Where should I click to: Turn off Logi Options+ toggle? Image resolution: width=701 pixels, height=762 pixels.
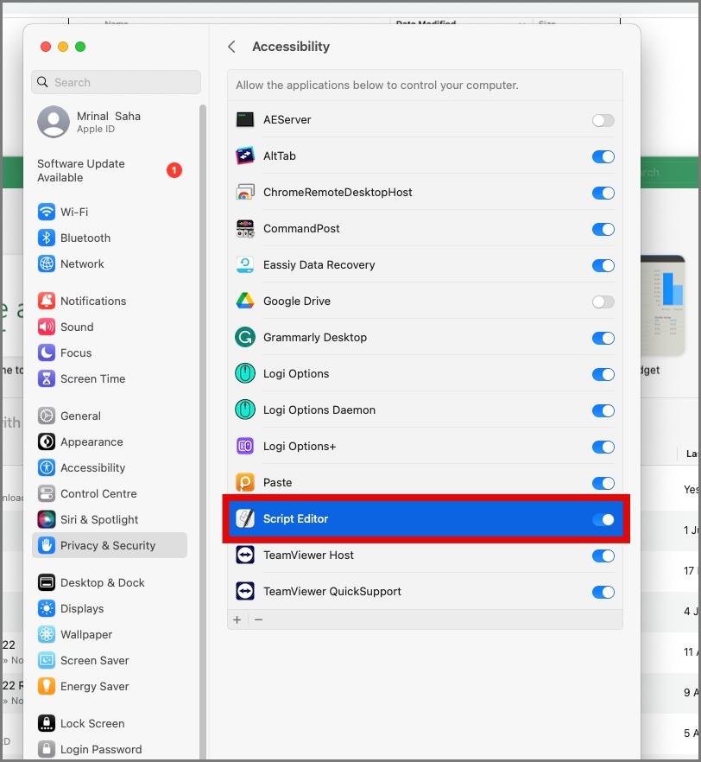(603, 447)
